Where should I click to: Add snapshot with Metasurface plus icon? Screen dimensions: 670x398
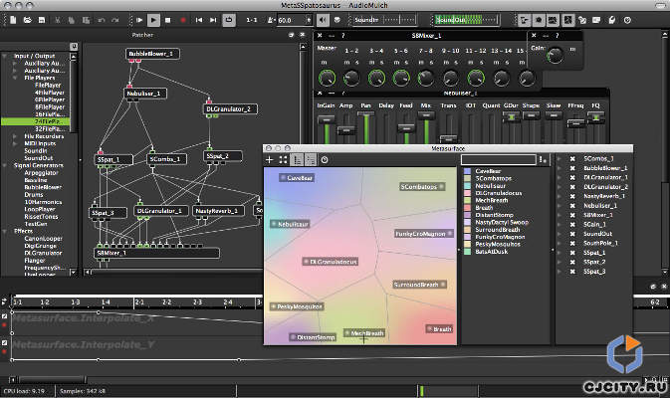coord(269,160)
